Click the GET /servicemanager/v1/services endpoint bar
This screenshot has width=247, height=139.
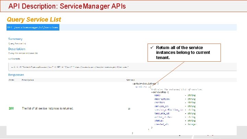pos(33,27)
